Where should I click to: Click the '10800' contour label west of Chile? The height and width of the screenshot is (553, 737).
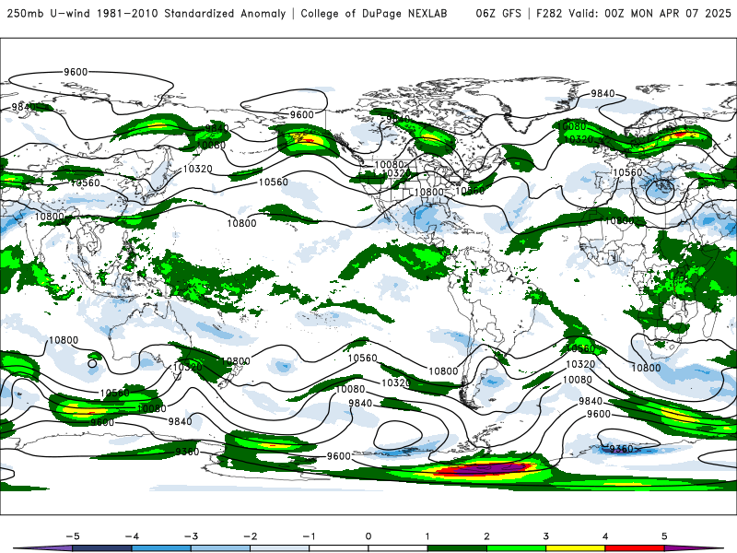(x=443, y=371)
